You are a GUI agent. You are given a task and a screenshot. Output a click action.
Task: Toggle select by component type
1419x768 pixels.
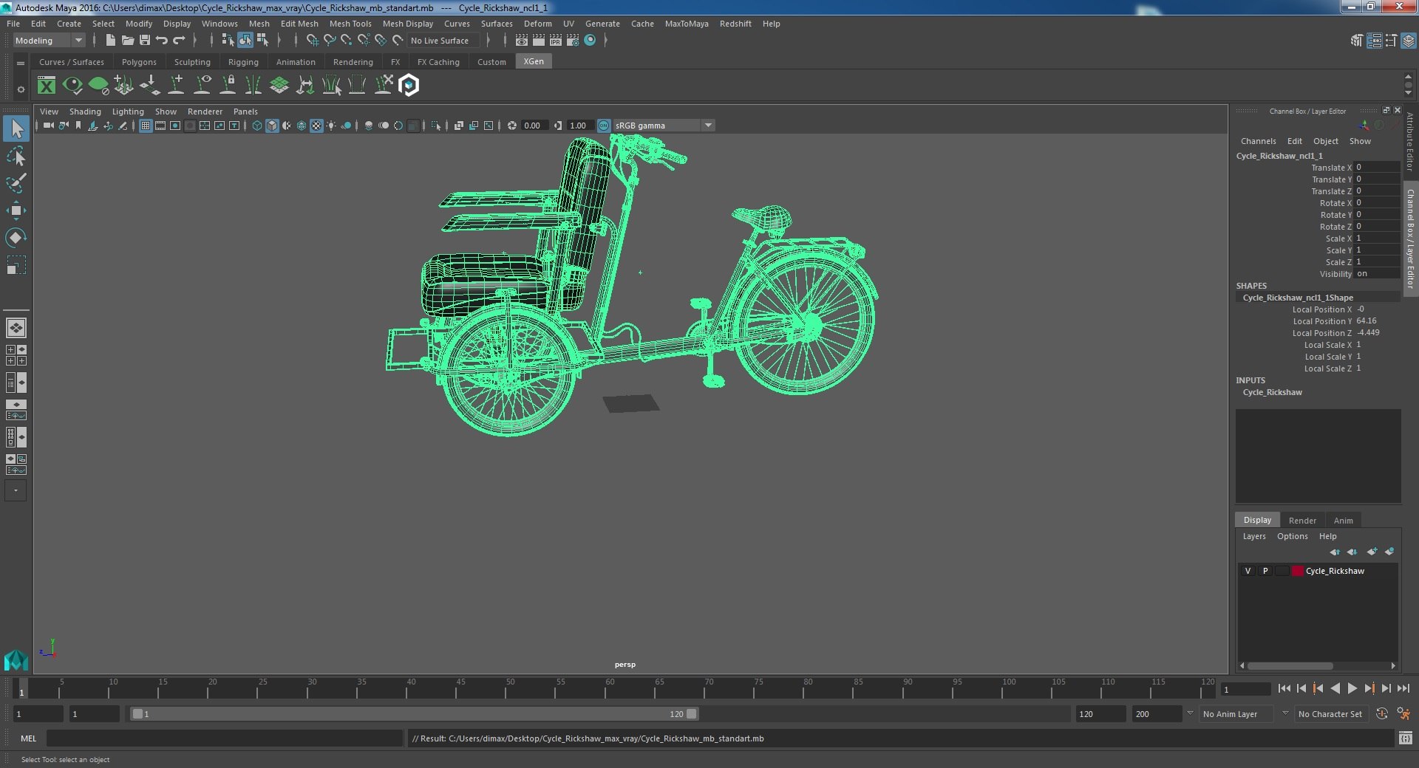tap(262, 41)
